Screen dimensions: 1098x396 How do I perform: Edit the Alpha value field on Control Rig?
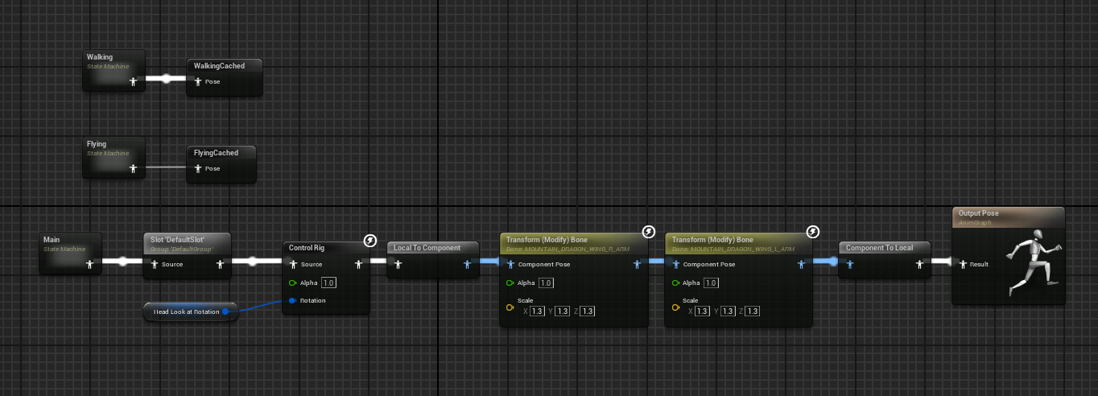[328, 283]
